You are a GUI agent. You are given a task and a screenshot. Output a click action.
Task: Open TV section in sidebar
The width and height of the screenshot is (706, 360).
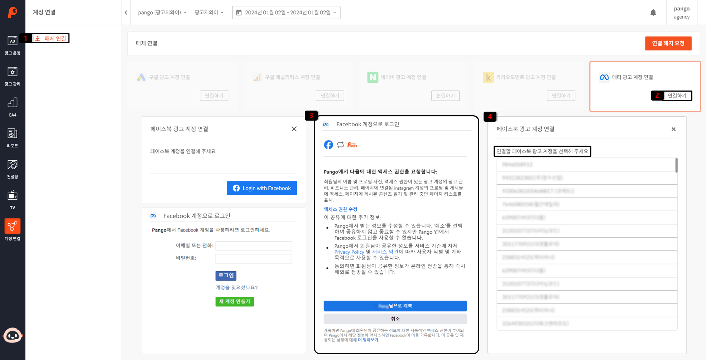click(13, 200)
